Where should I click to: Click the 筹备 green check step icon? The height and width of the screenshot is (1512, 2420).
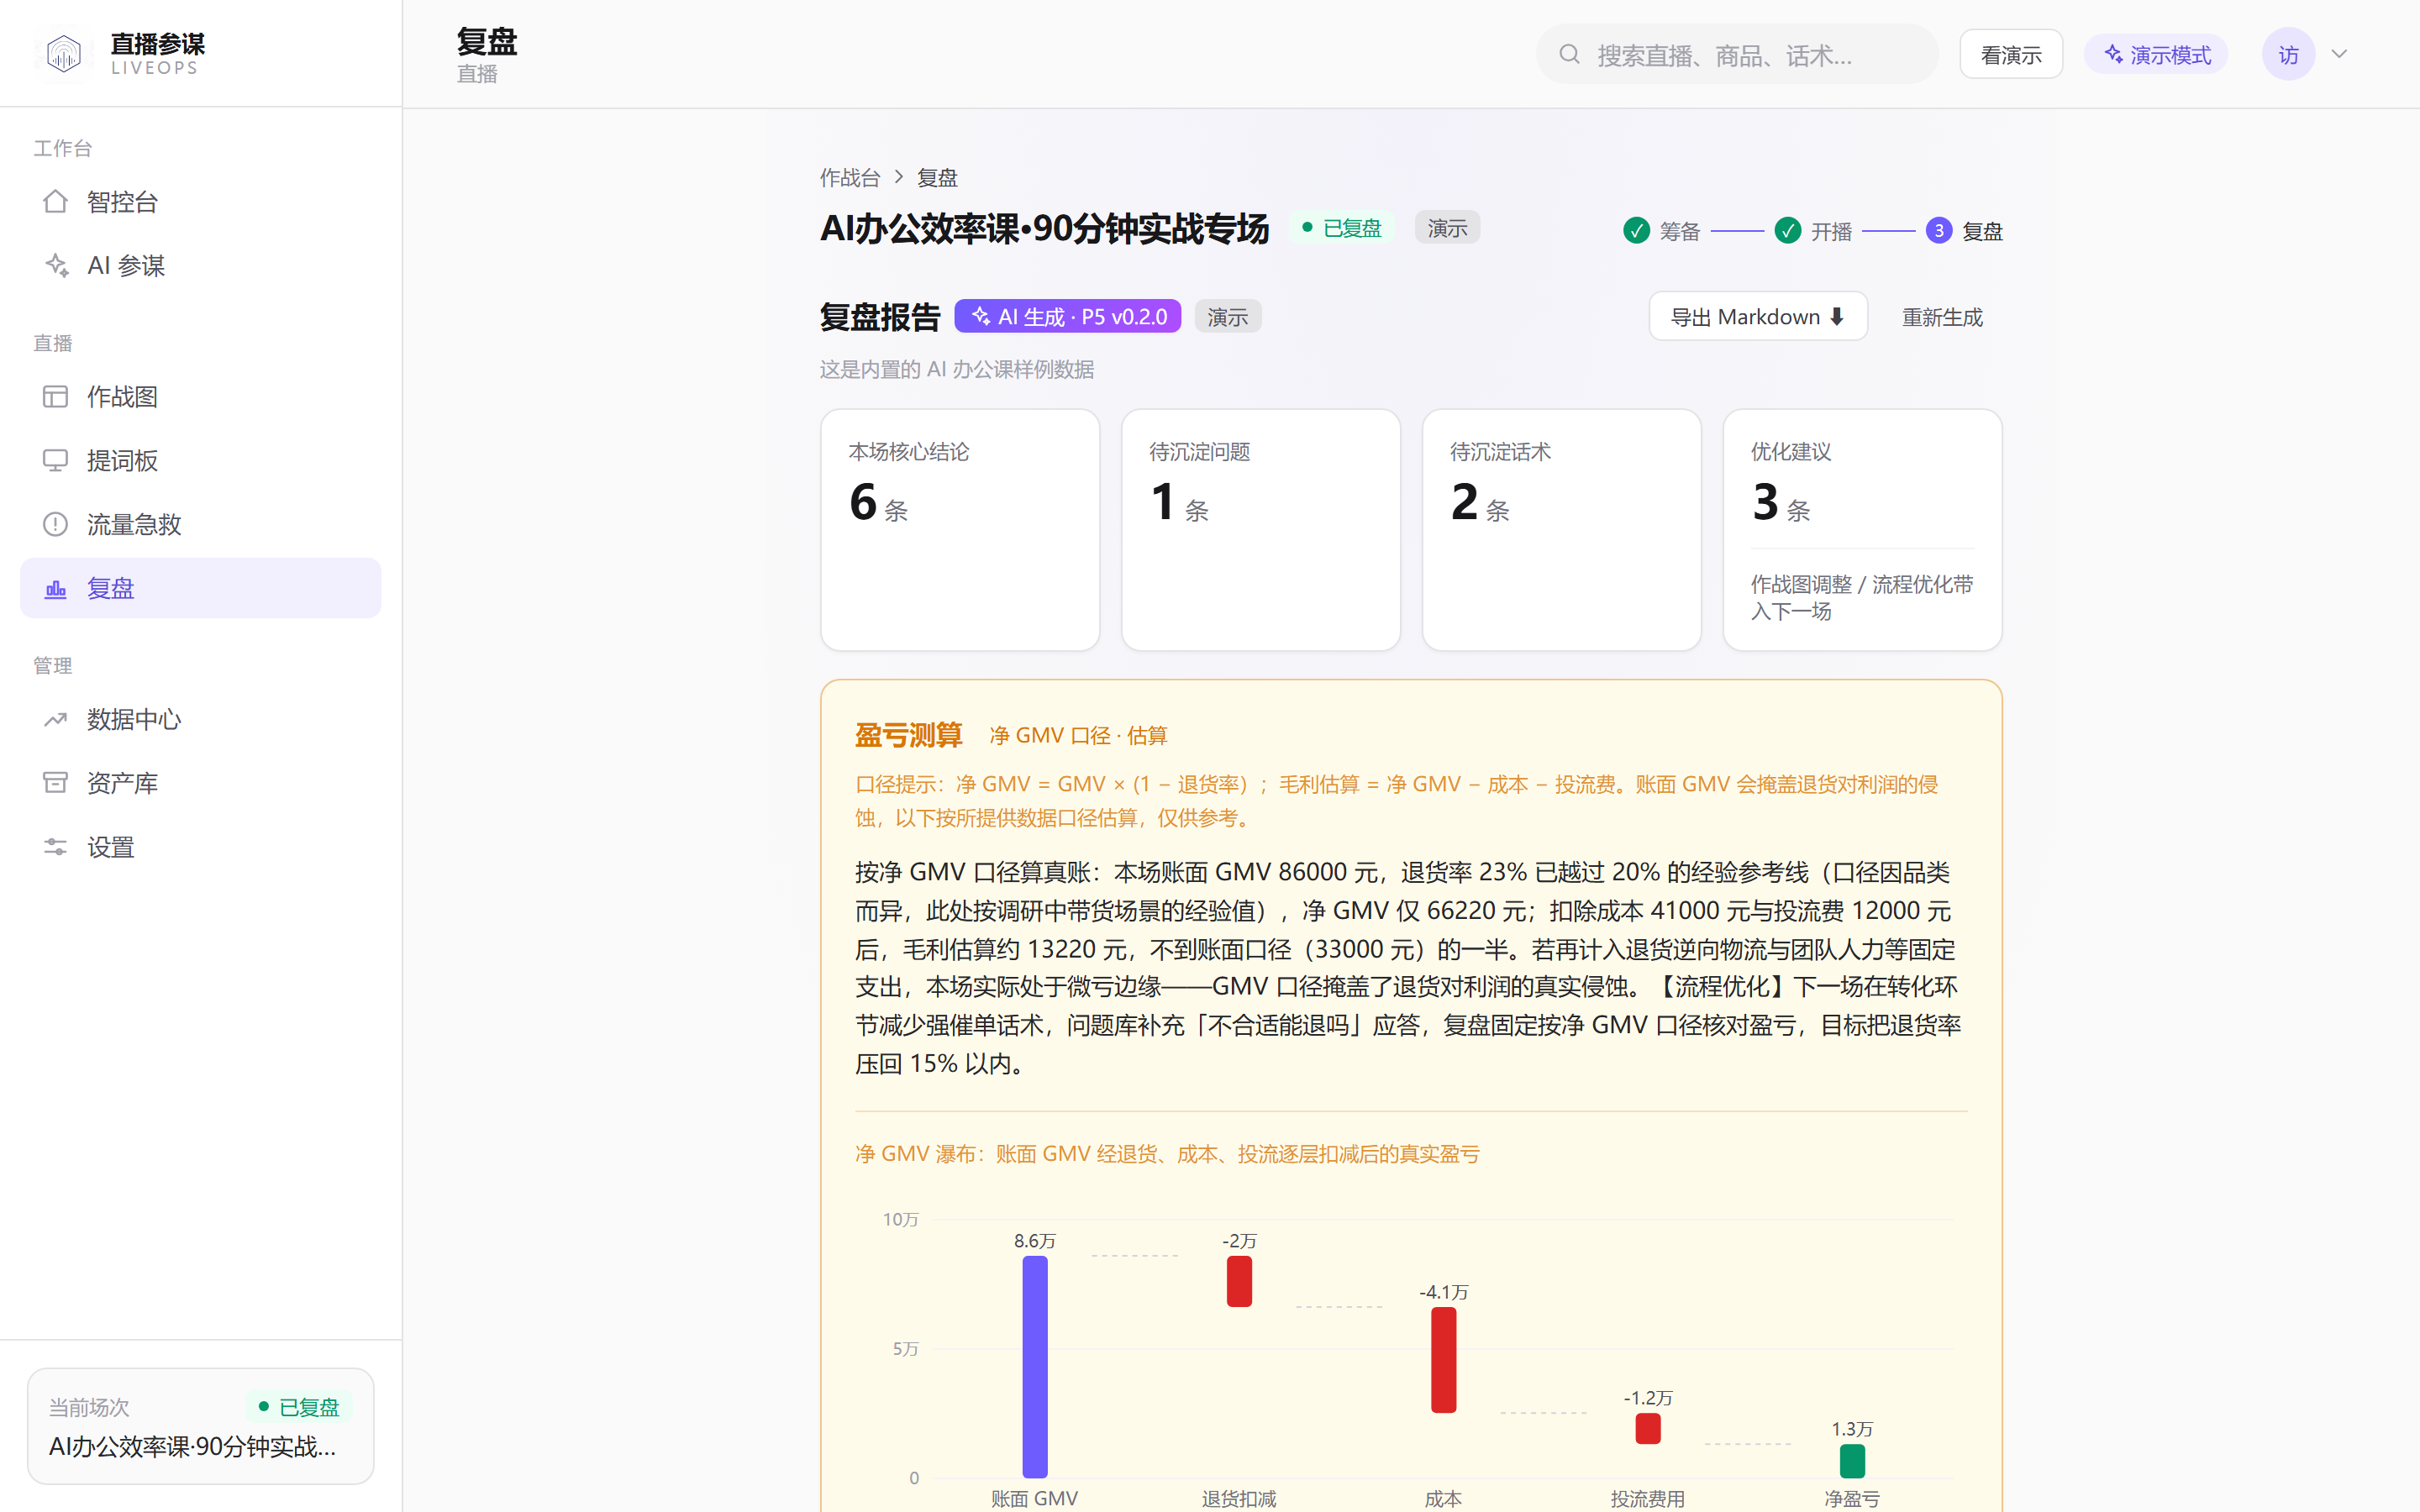tap(1636, 231)
